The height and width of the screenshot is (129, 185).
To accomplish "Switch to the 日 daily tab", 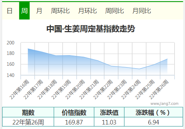I will [10, 11].
